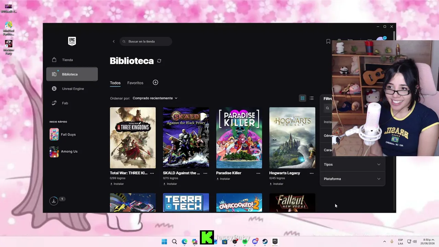
Task: Show hidden system tray icons
Action: click(x=384, y=242)
